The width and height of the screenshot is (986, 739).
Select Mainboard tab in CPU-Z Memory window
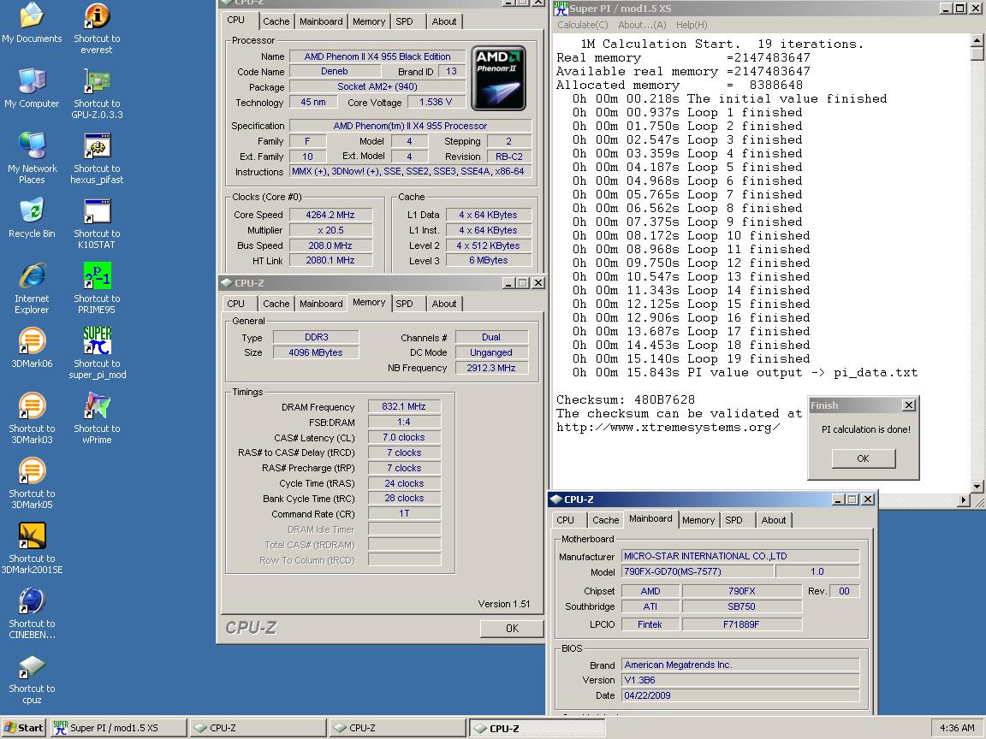pyautogui.click(x=321, y=304)
